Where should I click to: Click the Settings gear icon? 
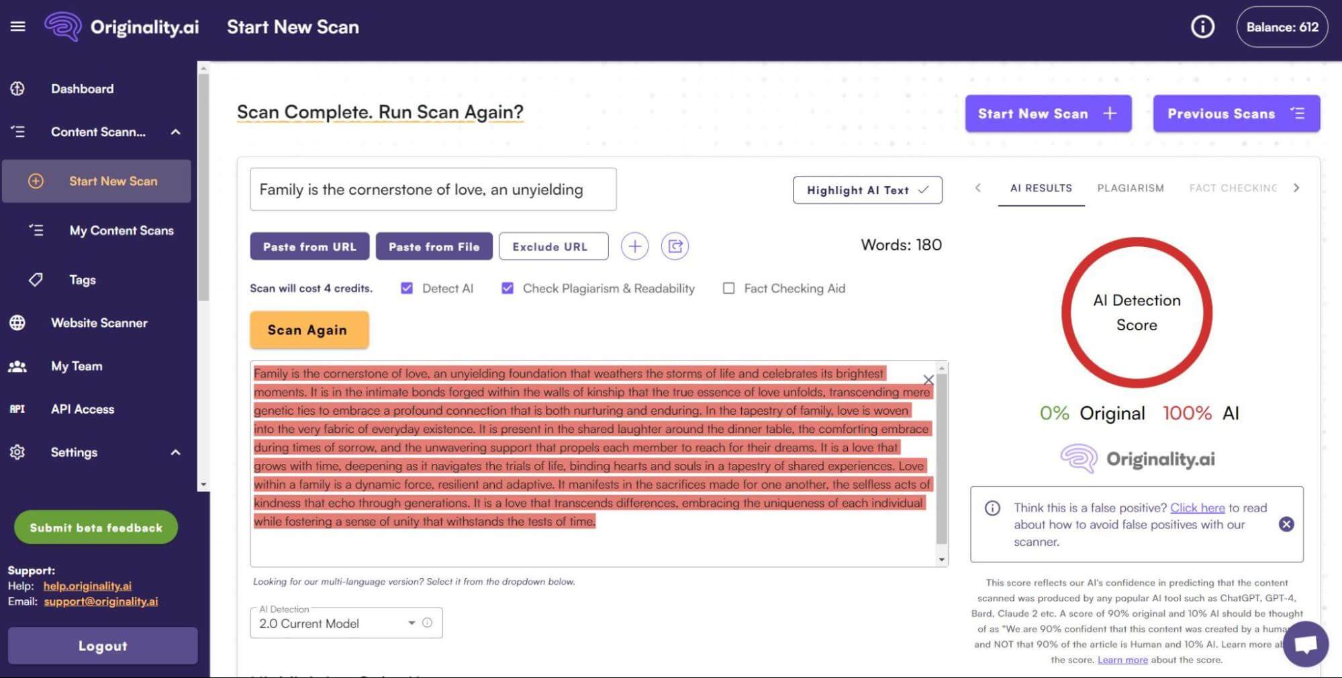point(17,452)
